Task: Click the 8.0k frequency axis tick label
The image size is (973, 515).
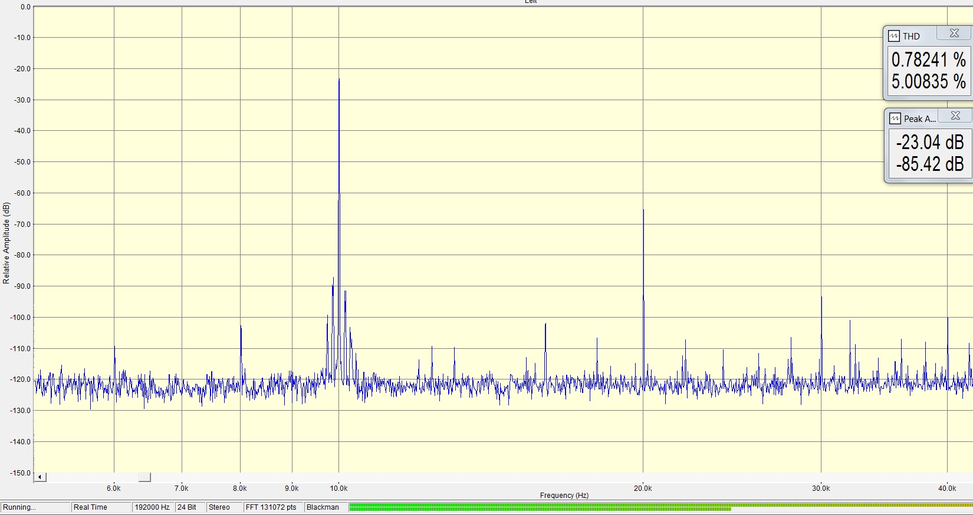Action: [240, 488]
